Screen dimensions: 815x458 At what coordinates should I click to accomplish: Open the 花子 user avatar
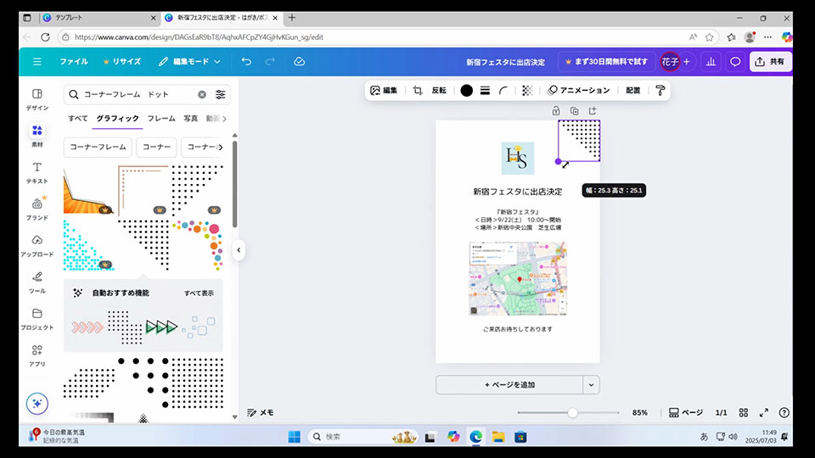point(670,61)
